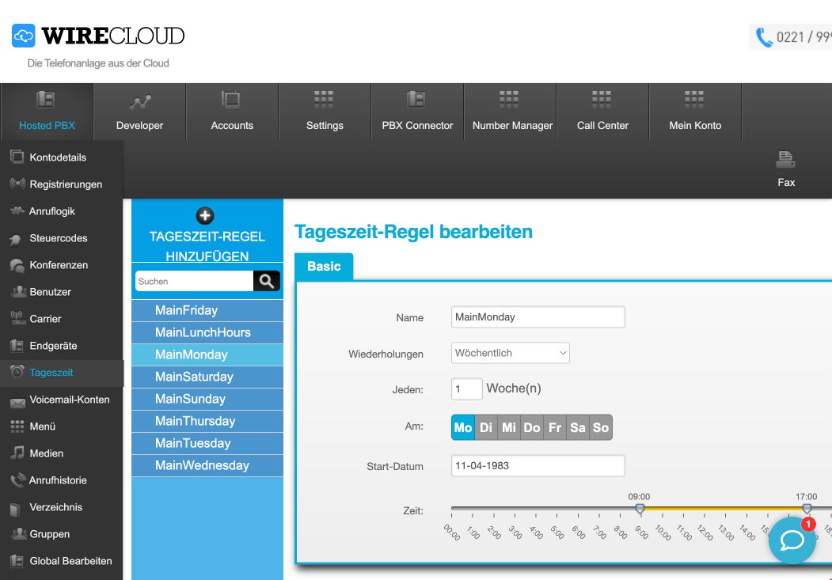Click the Fax machine icon
The image size is (832, 580).
point(785,158)
